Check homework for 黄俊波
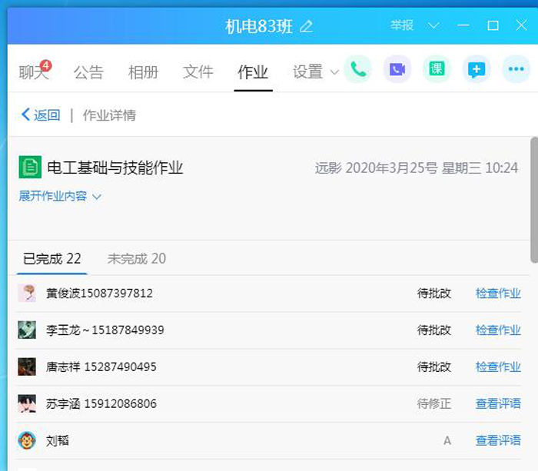This screenshot has height=471, width=538. pyautogui.click(x=498, y=294)
